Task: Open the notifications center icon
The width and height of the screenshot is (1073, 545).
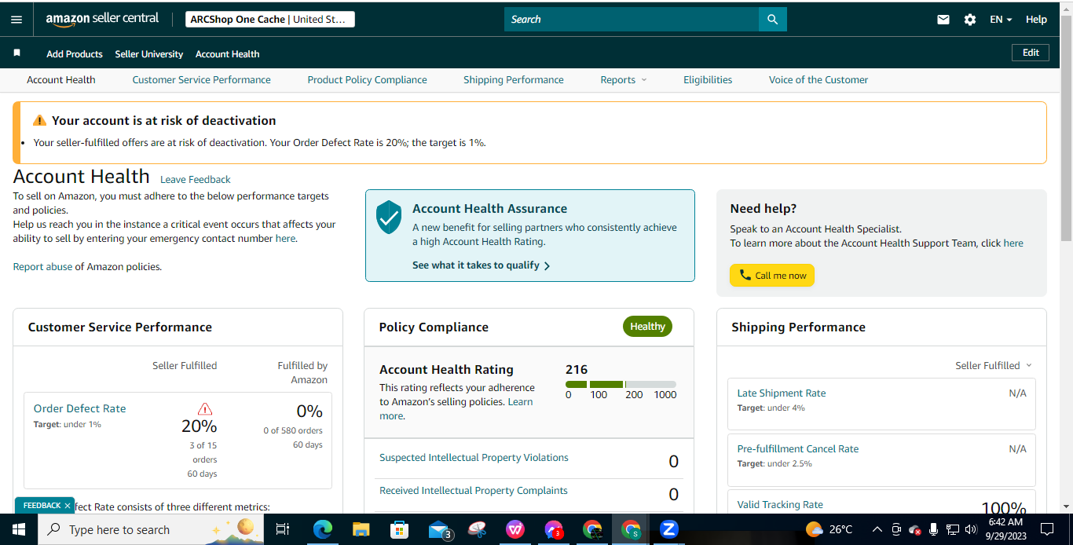Action: click(1046, 529)
